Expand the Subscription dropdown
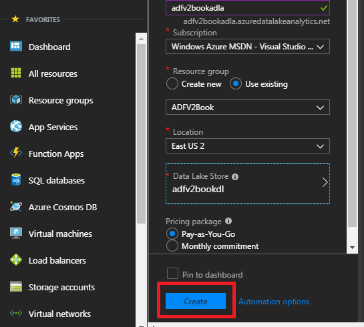The height and width of the screenshot is (327, 364). click(248, 47)
